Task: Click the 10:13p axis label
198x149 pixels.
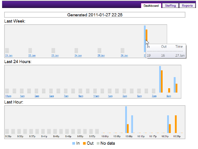Action: (141, 136)
